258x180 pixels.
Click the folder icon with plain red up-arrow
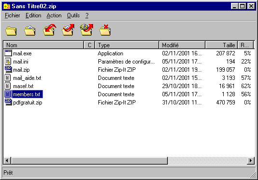(68, 30)
